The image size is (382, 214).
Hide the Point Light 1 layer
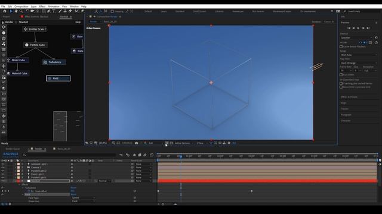point(2,174)
